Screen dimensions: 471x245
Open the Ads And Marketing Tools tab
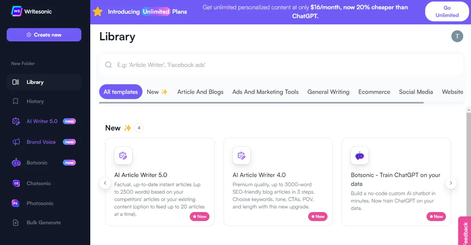[265, 92]
